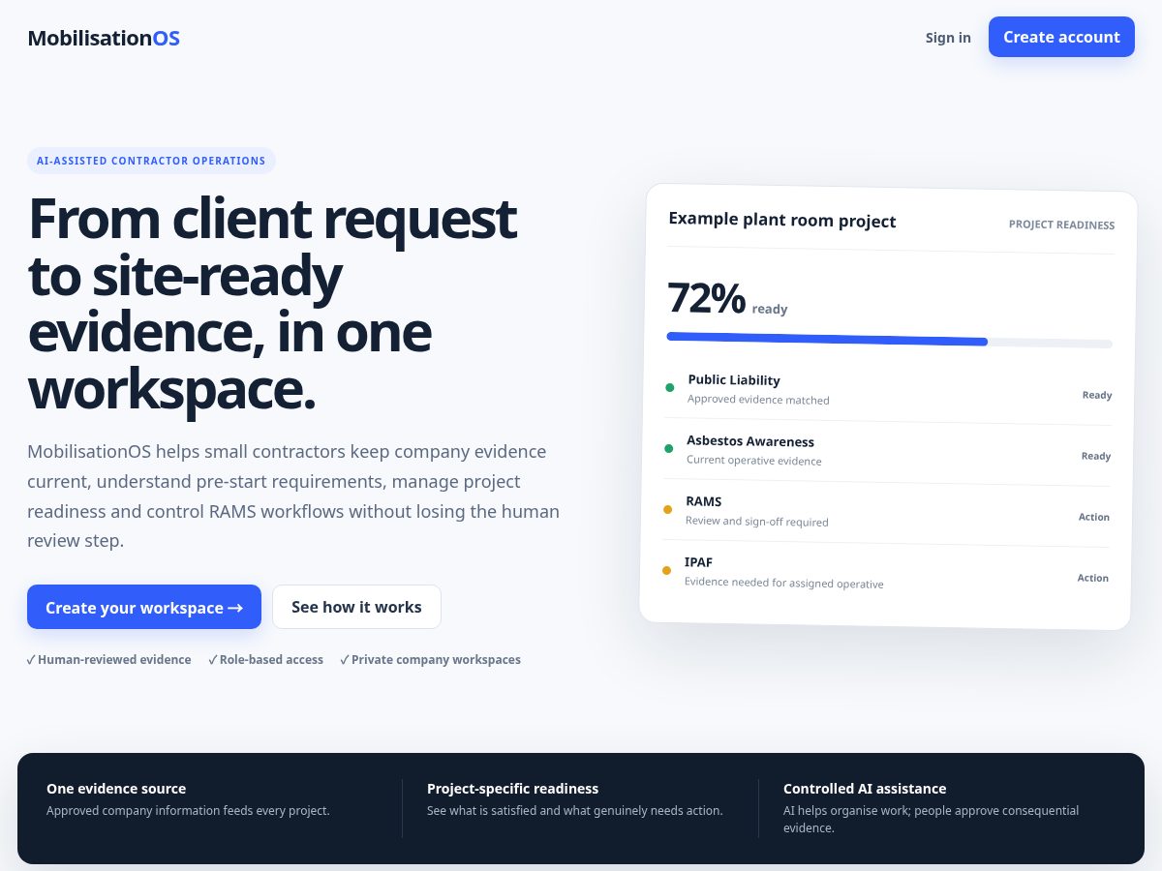Click 'AI helps organise work' description text
This screenshot has width=1162, height=871.
click(931, 819)
